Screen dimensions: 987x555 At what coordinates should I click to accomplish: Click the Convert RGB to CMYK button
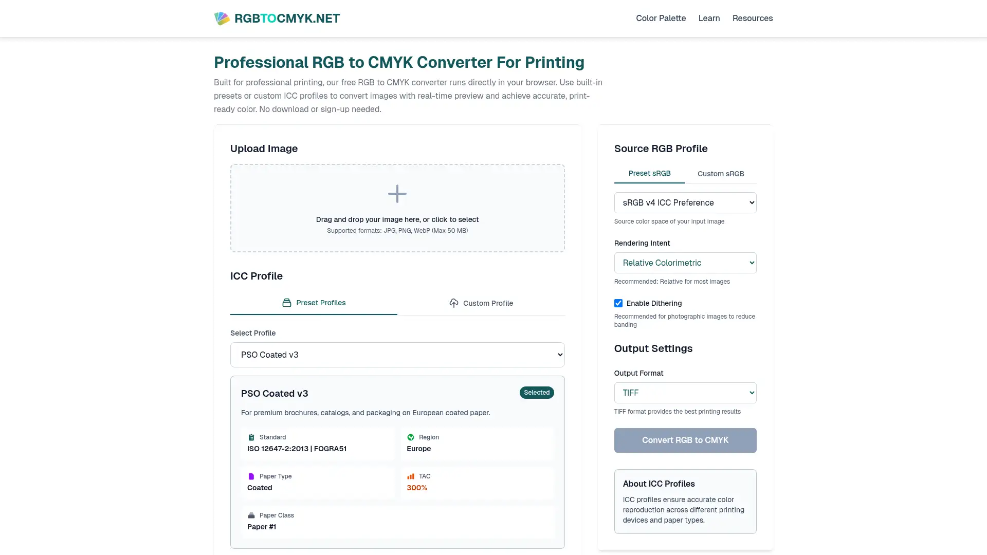[x=685, y=440]
